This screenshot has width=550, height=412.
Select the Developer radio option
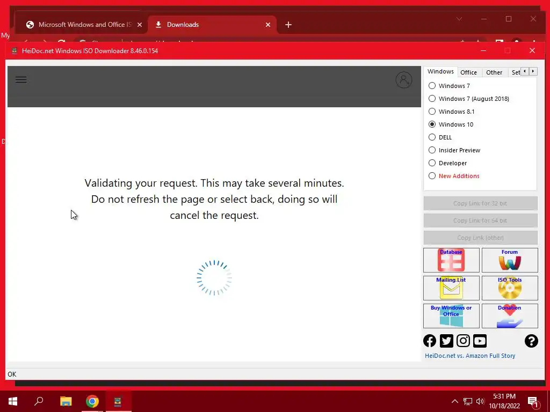[x=448, y=163]
